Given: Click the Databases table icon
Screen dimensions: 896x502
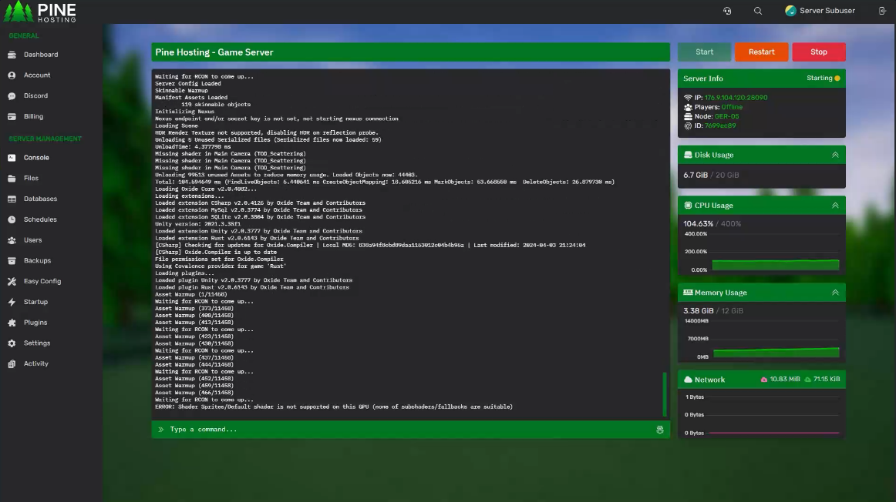Looking at the screenshot, I should 12,199.
